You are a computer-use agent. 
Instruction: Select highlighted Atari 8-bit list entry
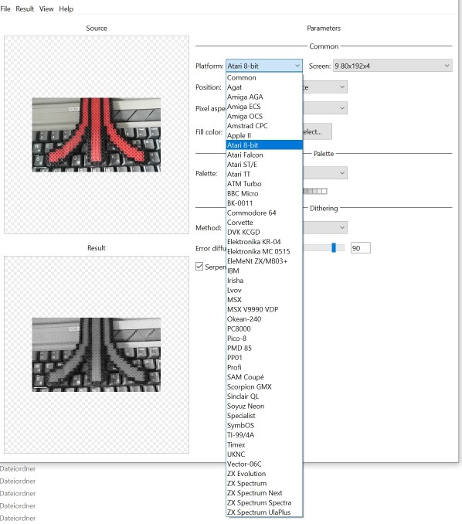pos(264,145)
